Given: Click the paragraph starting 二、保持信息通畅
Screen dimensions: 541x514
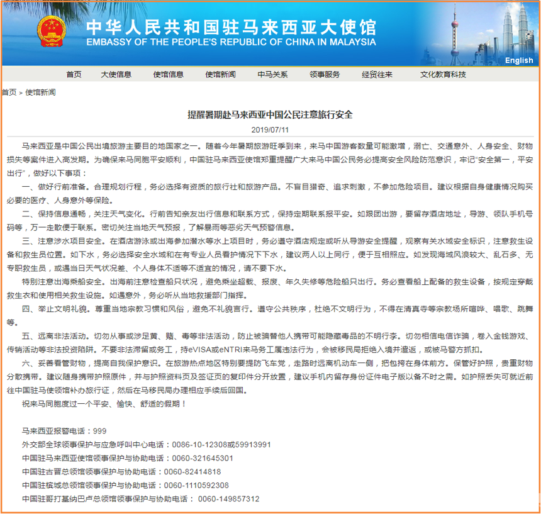Looking at the screenshot, I should point(270,221).
